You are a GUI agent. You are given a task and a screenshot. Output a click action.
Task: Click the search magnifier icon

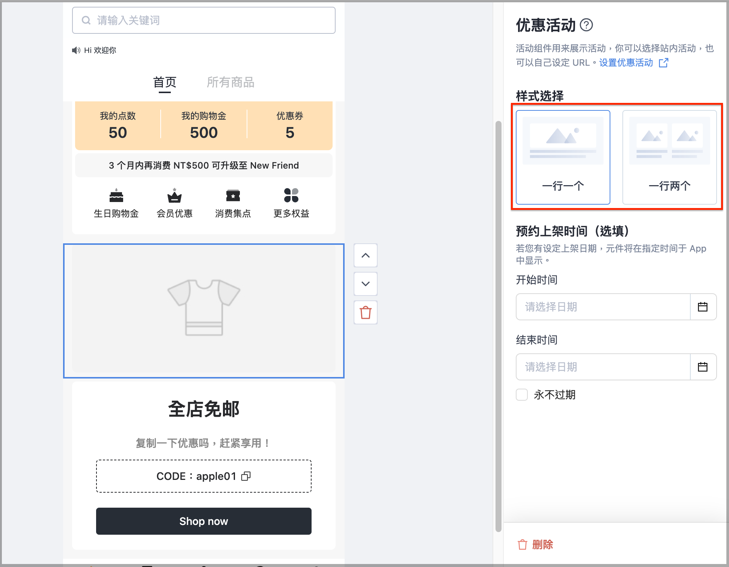pyautogui.click(x=86, y=20)
